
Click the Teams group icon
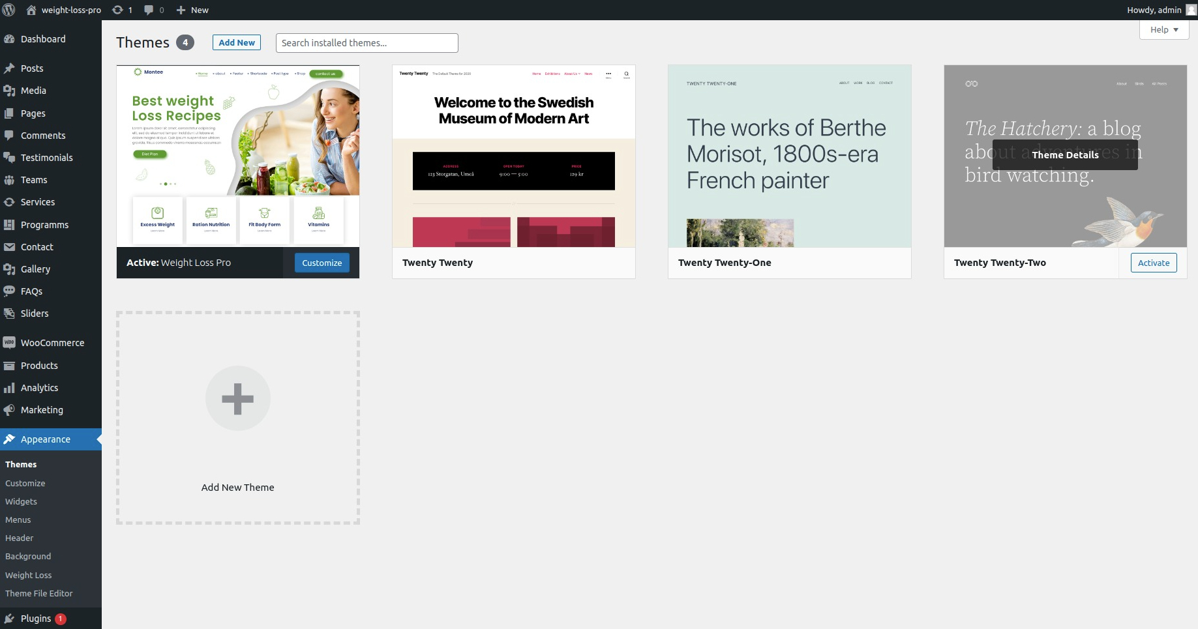9,180
